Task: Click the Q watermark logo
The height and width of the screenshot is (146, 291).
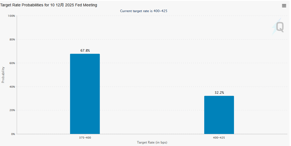Action: click(278, 27)
